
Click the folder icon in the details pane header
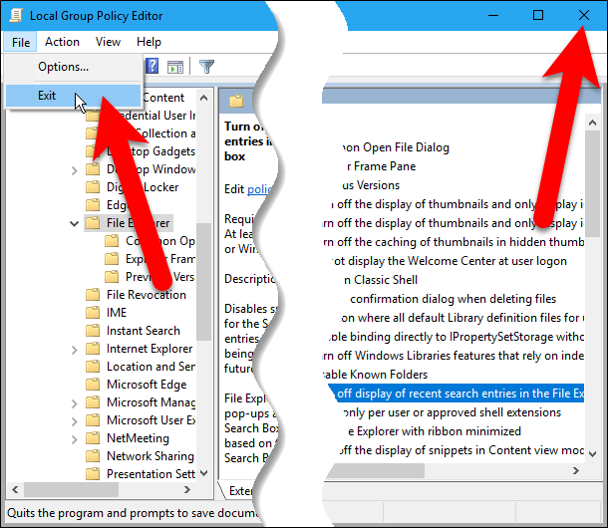pos(236,102)
